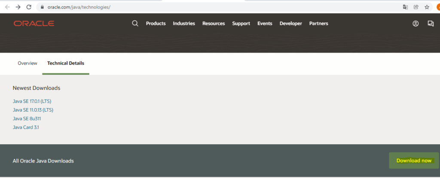440x178 pixels.
Task: Open the translate page icon
Action: [405, 7]
